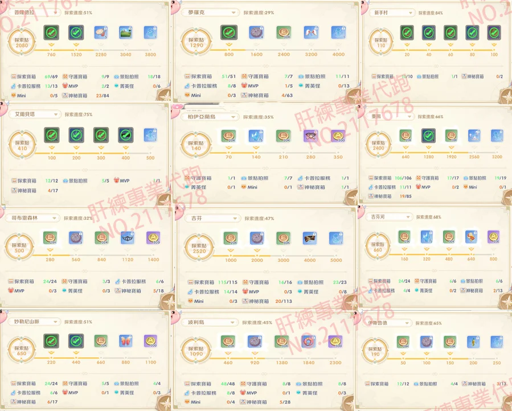Click the goggles mask reward in 柏伊亞蘭島 panel
This screenshot has width=512, height=411.
pyautogui.click(x=310, y=135)
